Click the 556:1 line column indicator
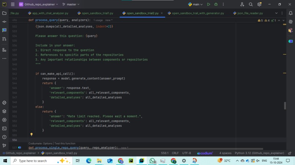The image size is (295, 165). [x=165, y=153]
